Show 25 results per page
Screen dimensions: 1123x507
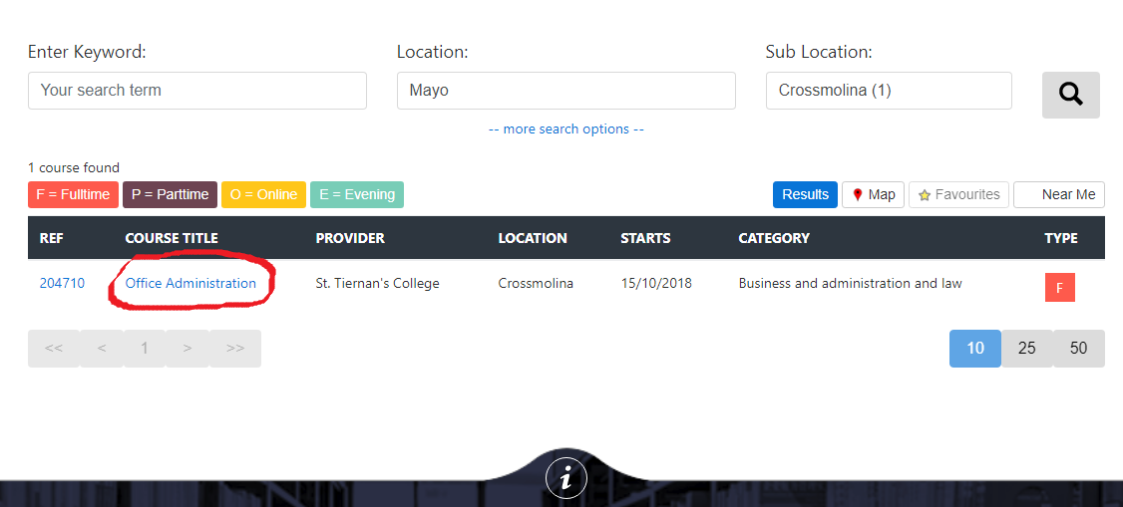[1027, 349]
